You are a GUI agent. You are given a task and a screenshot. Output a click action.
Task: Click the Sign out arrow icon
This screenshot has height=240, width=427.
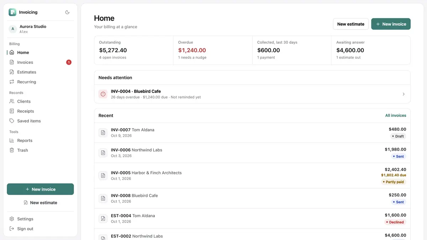pyautogui.click(x=12, y=229)
